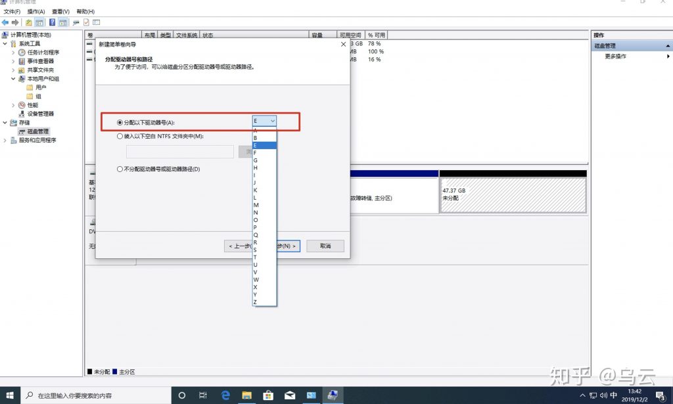This screenshot has width=673, height=404.
Task: Open the Mail app from the taskbar
Action: tap(290, 395)
